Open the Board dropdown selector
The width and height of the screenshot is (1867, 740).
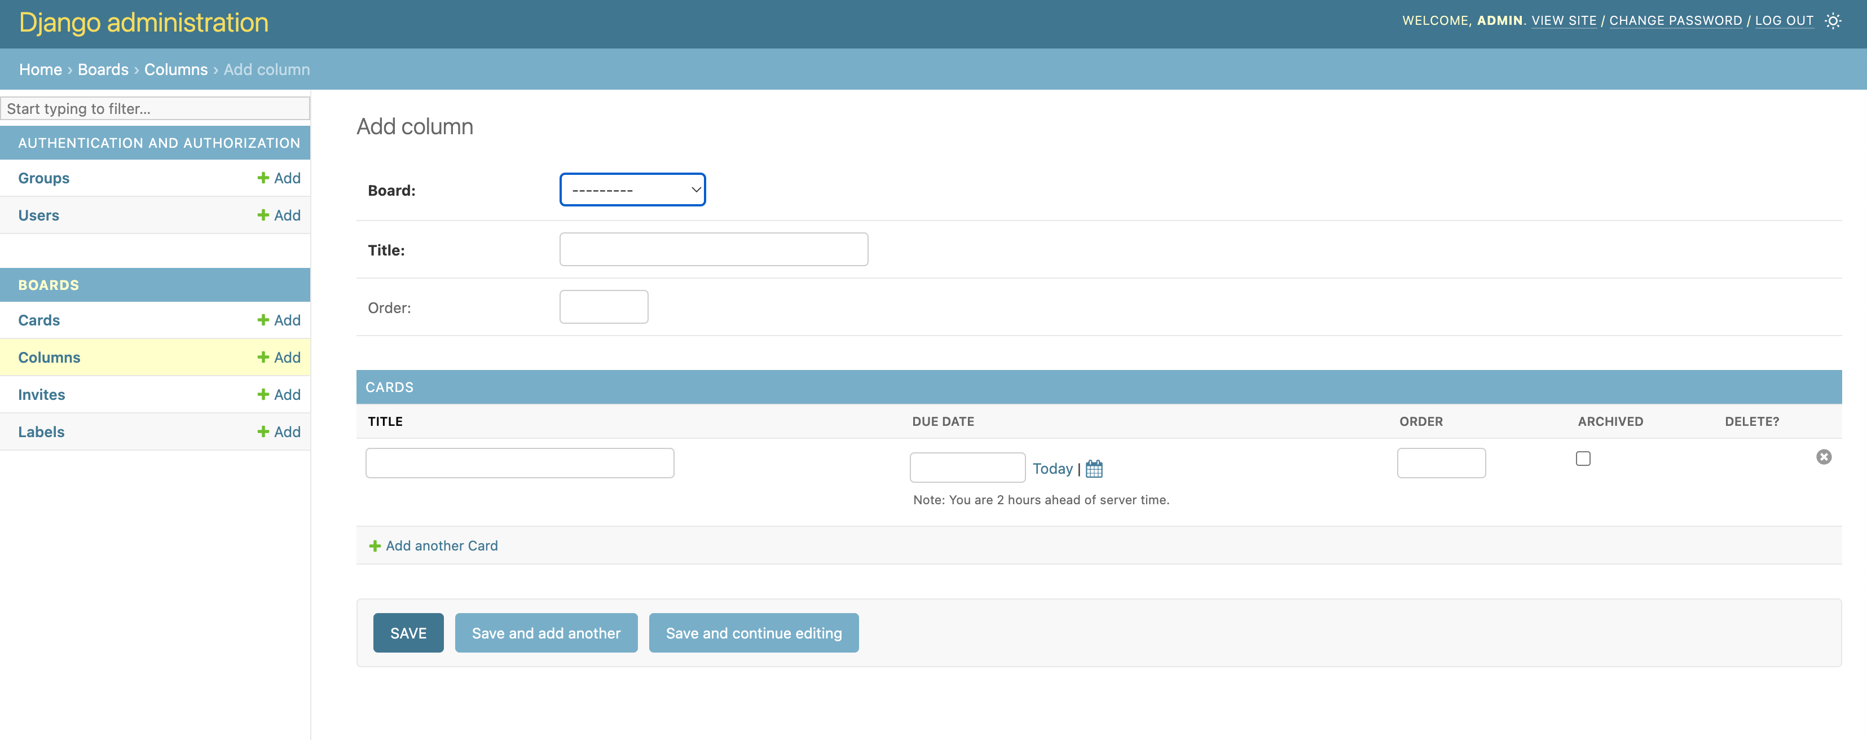pos(632,189)
